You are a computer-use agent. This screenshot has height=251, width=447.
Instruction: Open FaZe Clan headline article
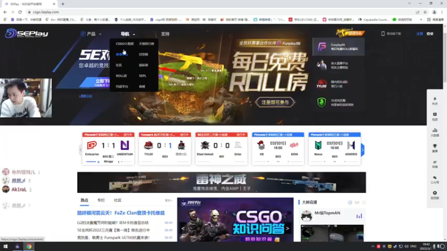121,213
